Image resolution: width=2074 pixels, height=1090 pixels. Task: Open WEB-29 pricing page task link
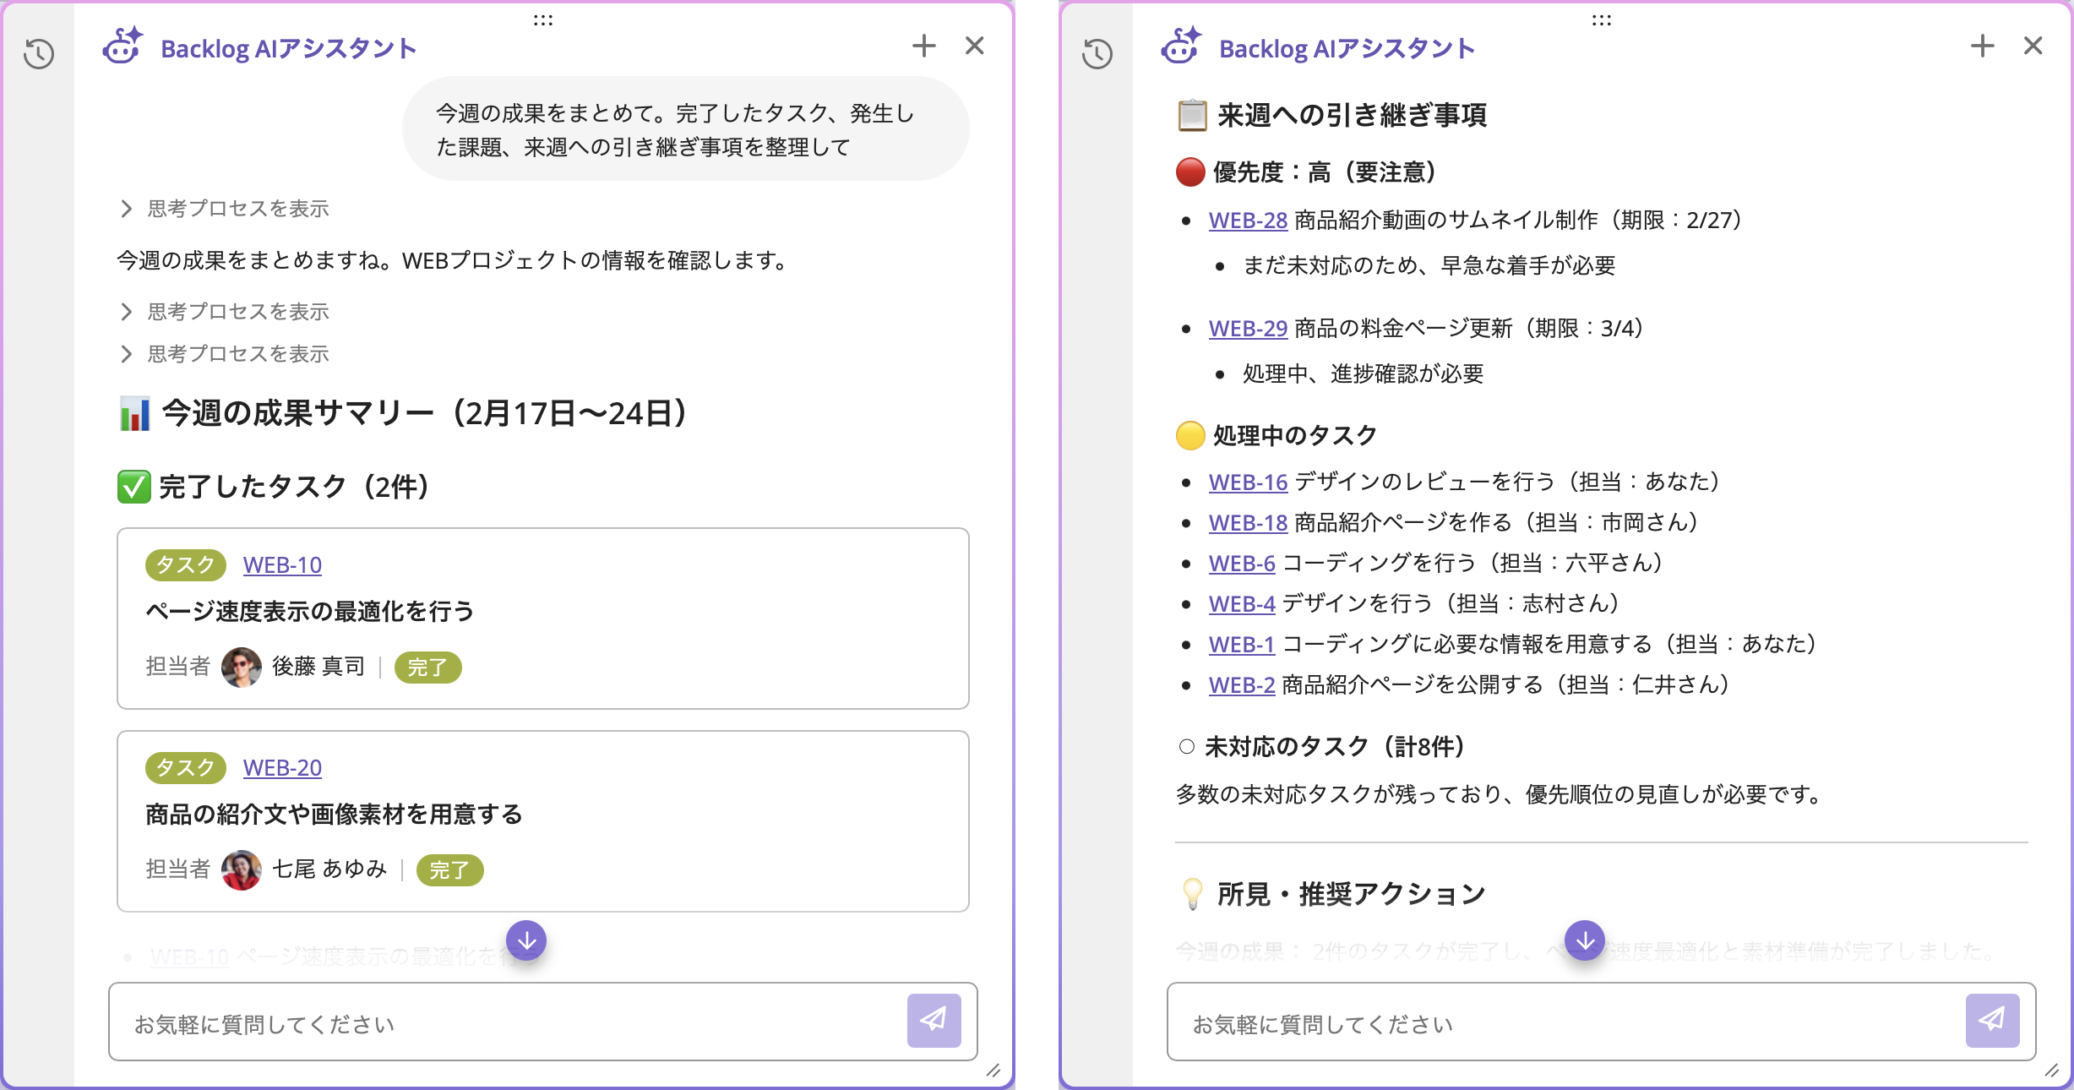point(1248,329)
